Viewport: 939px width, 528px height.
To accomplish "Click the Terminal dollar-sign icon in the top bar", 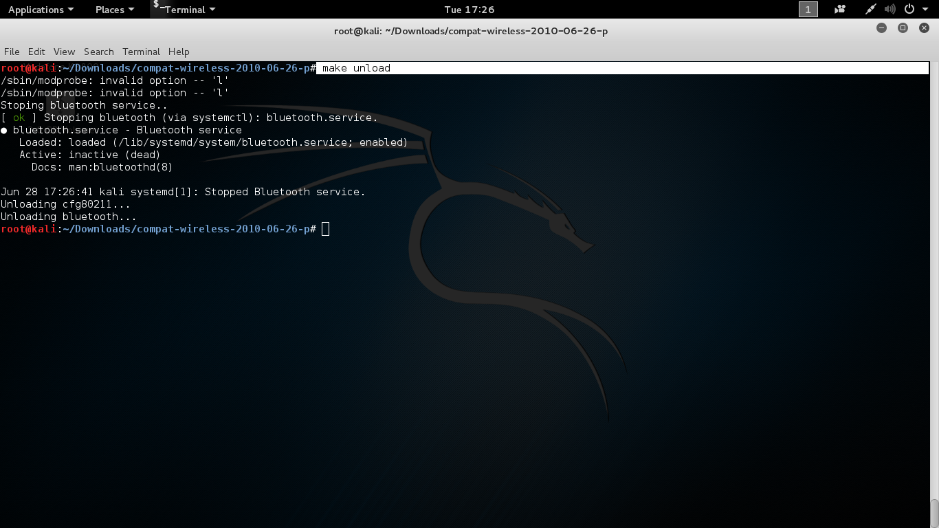I will [157, 5].
